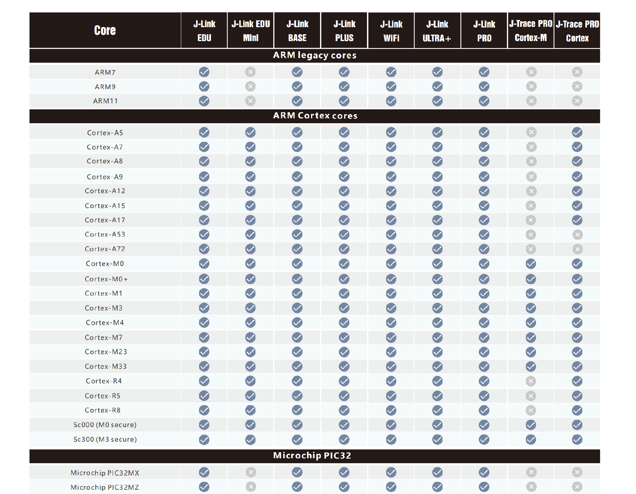
Task: Click the J-Link ULTRA+ column header
Action: click(x=437, y=30)
